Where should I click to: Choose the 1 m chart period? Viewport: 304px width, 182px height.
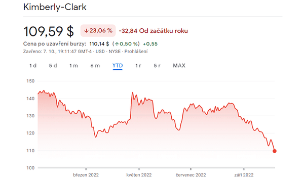click(x=73, y=66)
